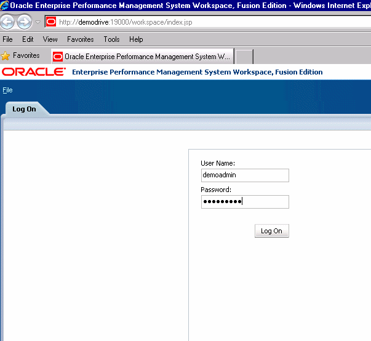Open the Workspace File menu

pos(7,90)
